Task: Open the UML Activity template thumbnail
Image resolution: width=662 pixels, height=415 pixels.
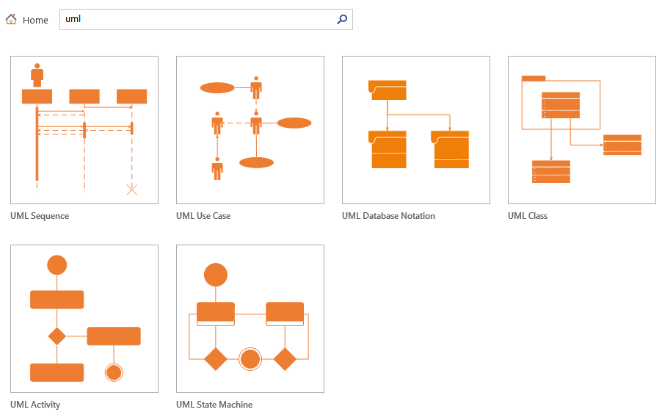Action: click(x=84, y=319)
